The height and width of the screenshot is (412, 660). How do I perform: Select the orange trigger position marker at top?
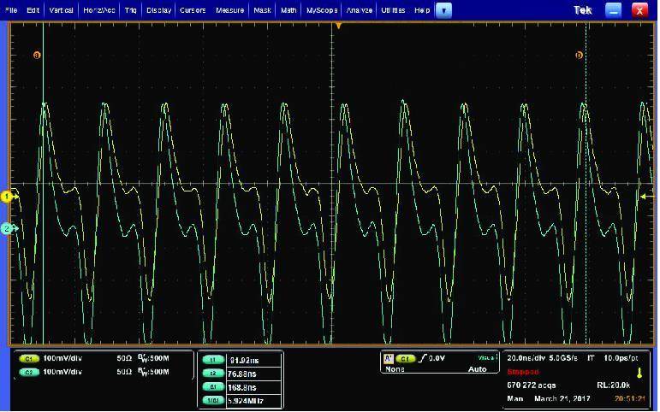[338, 26]
